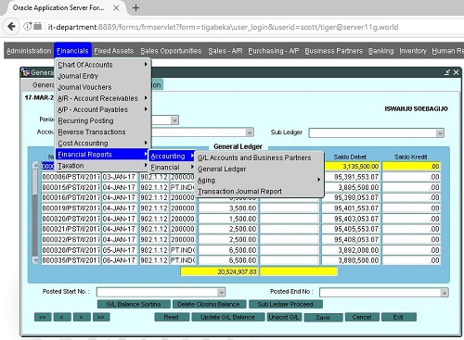Close the Oracle Application Server tab

[116, 8]
